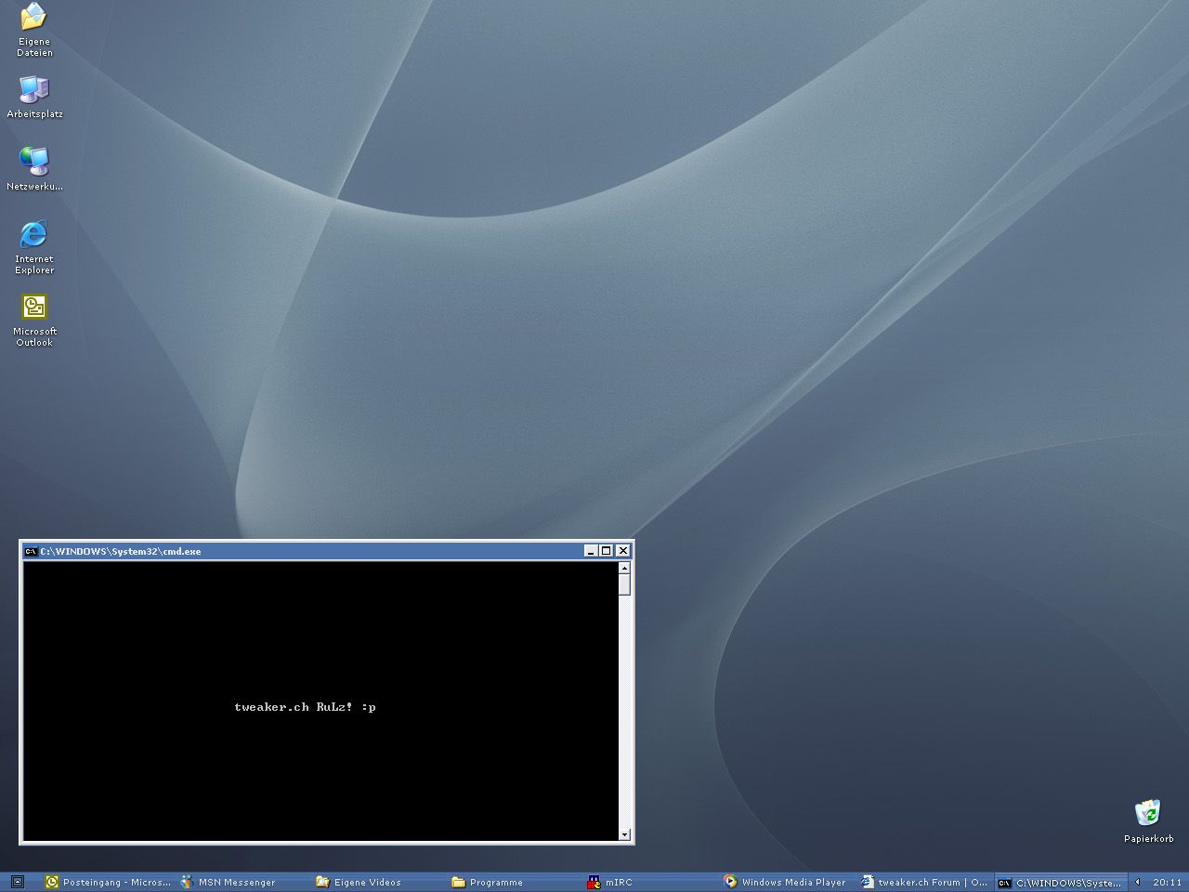The height and width of the screenshot is (892, 1189).
Task: Select the Arbeitsplatz desktop icon
Action: click(34, 90)
